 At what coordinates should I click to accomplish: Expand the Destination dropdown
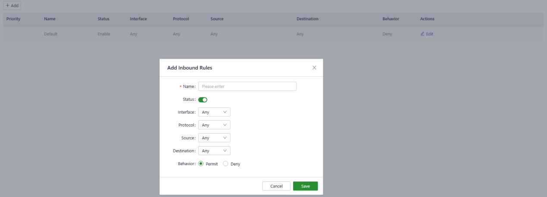[214, 151]
